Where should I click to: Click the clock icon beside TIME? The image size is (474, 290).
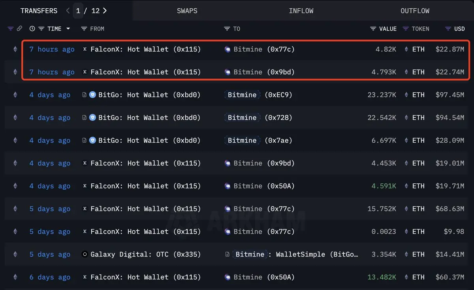click(32, 28)
